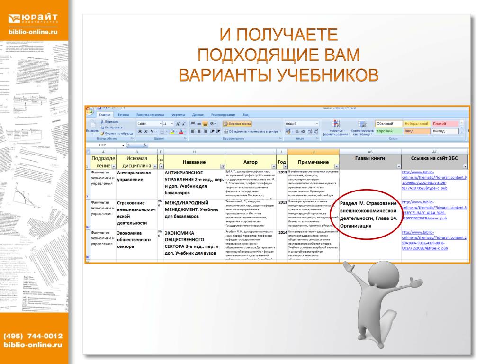
Task: Click the decrease decimal icon
Action: (x=316, y=131)
